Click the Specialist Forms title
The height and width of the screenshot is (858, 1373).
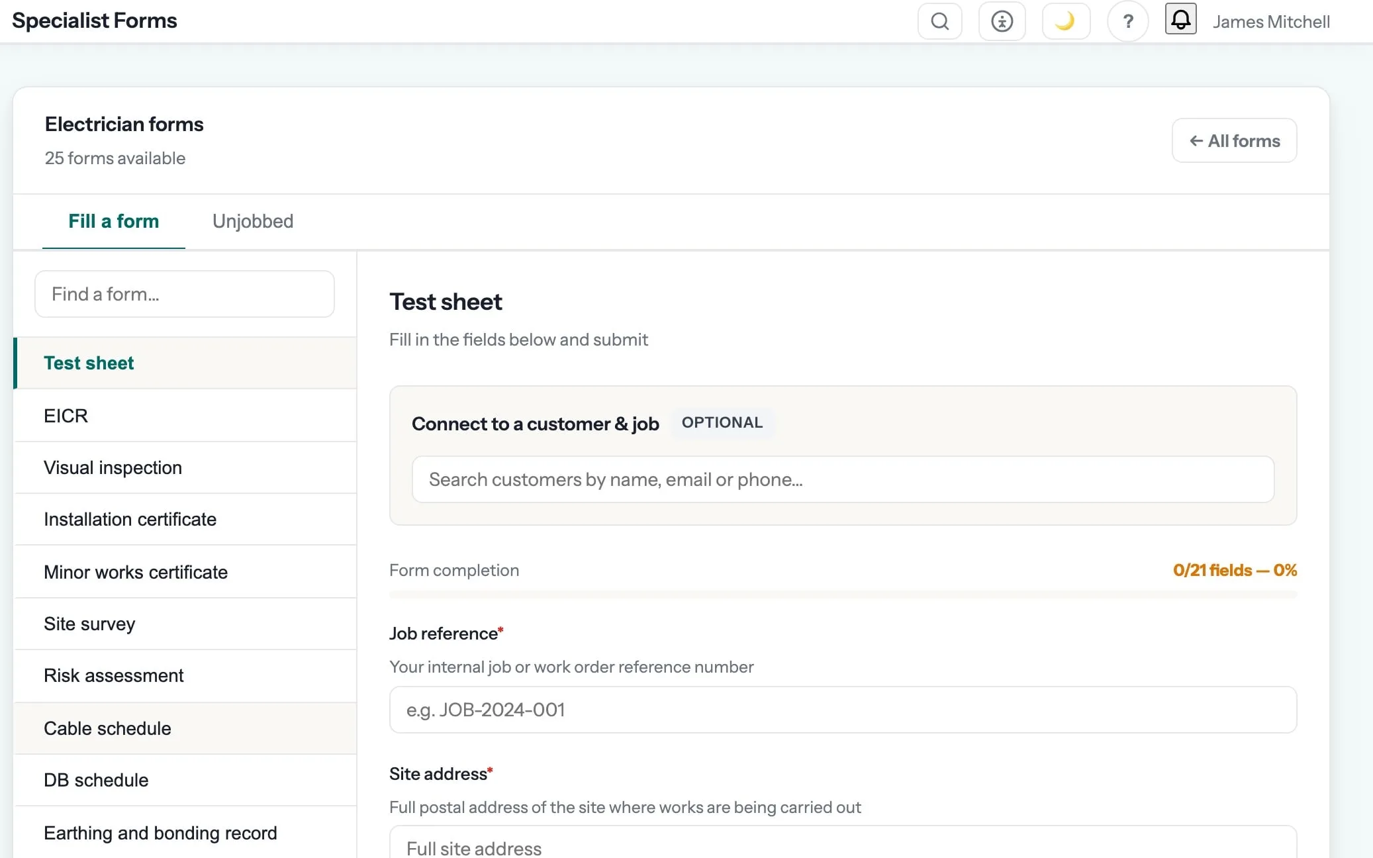click(95, 21)
